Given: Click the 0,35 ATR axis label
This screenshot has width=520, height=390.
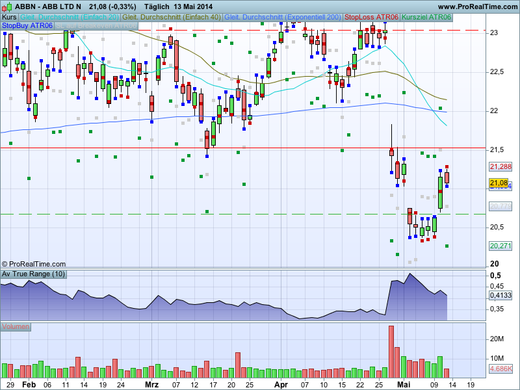Looking at the screenshot, I should (497, 309).
